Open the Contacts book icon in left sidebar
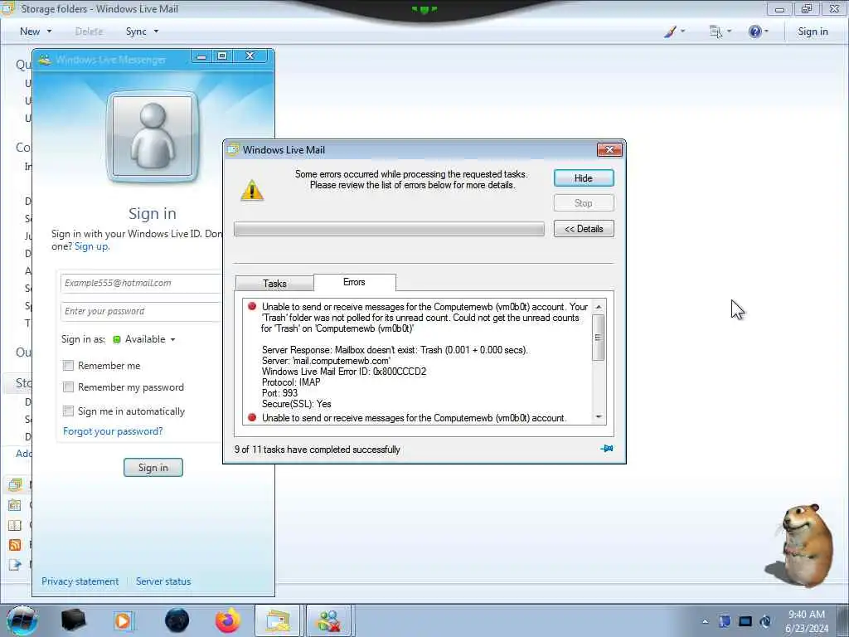849x637 pixels. [x=15, y=525]
